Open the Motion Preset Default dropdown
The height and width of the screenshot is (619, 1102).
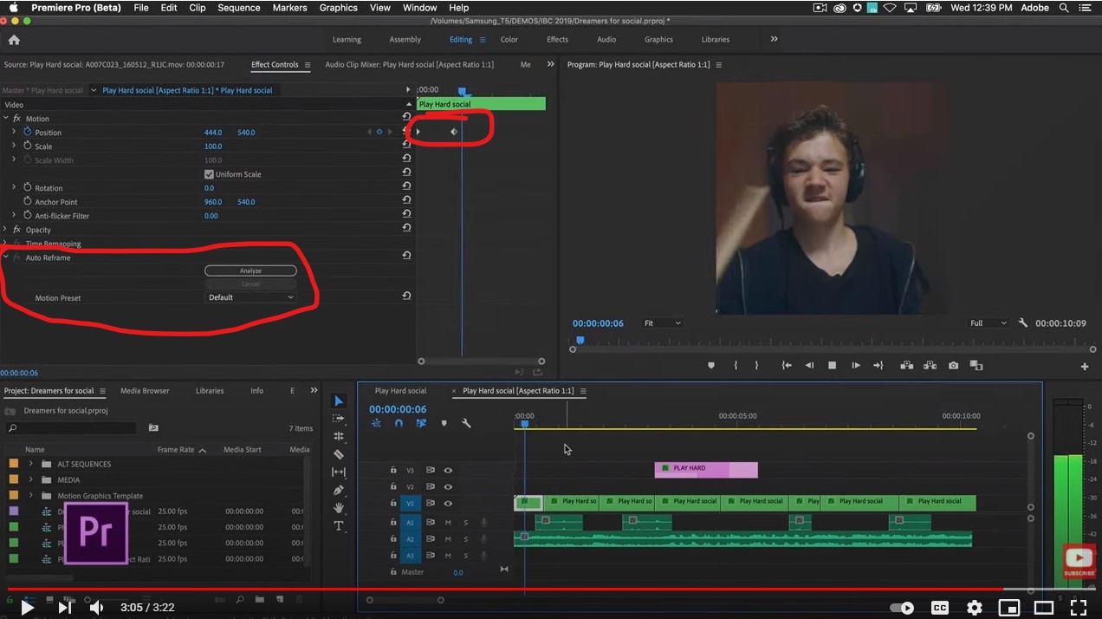(x=251, y=296)
